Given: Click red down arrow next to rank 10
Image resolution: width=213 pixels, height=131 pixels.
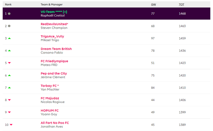Looking at the screenshot, I should click(11, 125).
